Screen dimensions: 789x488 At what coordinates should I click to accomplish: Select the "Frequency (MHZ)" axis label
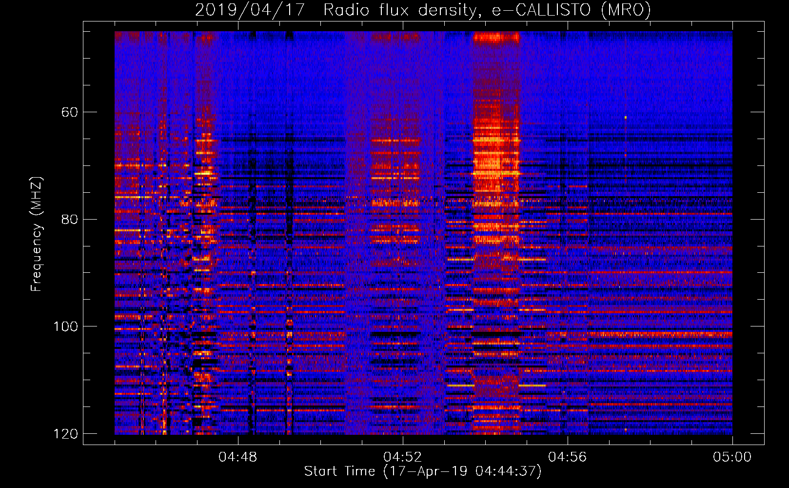click(37, 234)
